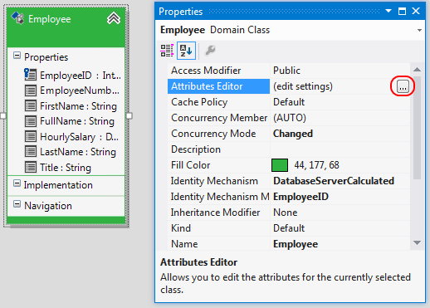The width and height of the screenshot is (430, 308).
Task: Open Attributes Editor with ellipsis button
Action: [x=403, y=86]
